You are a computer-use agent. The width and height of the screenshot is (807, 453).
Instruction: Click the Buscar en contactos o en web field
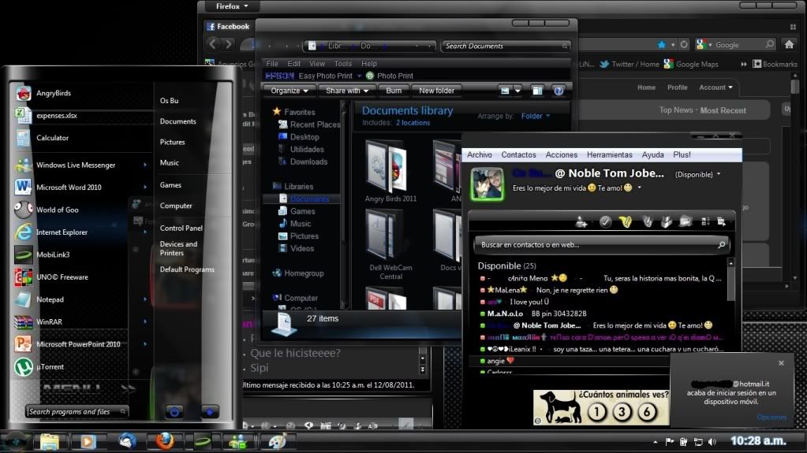tap(600, 245)
